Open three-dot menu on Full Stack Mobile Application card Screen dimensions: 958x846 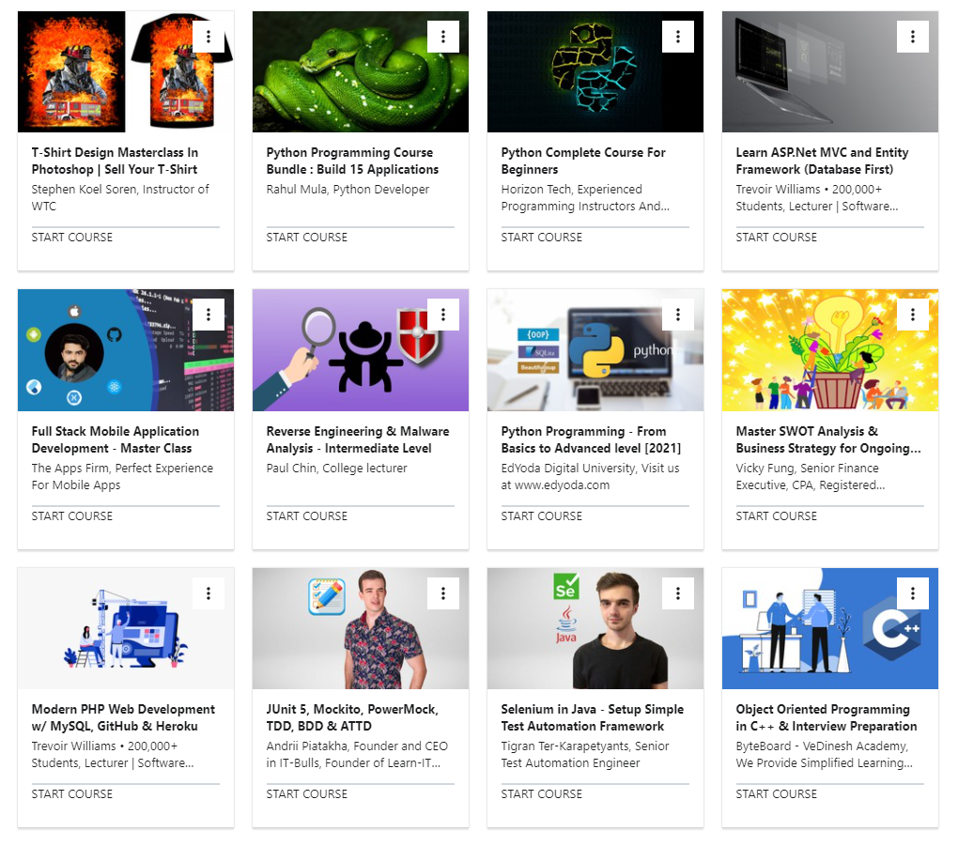click(x=209, y=315)
